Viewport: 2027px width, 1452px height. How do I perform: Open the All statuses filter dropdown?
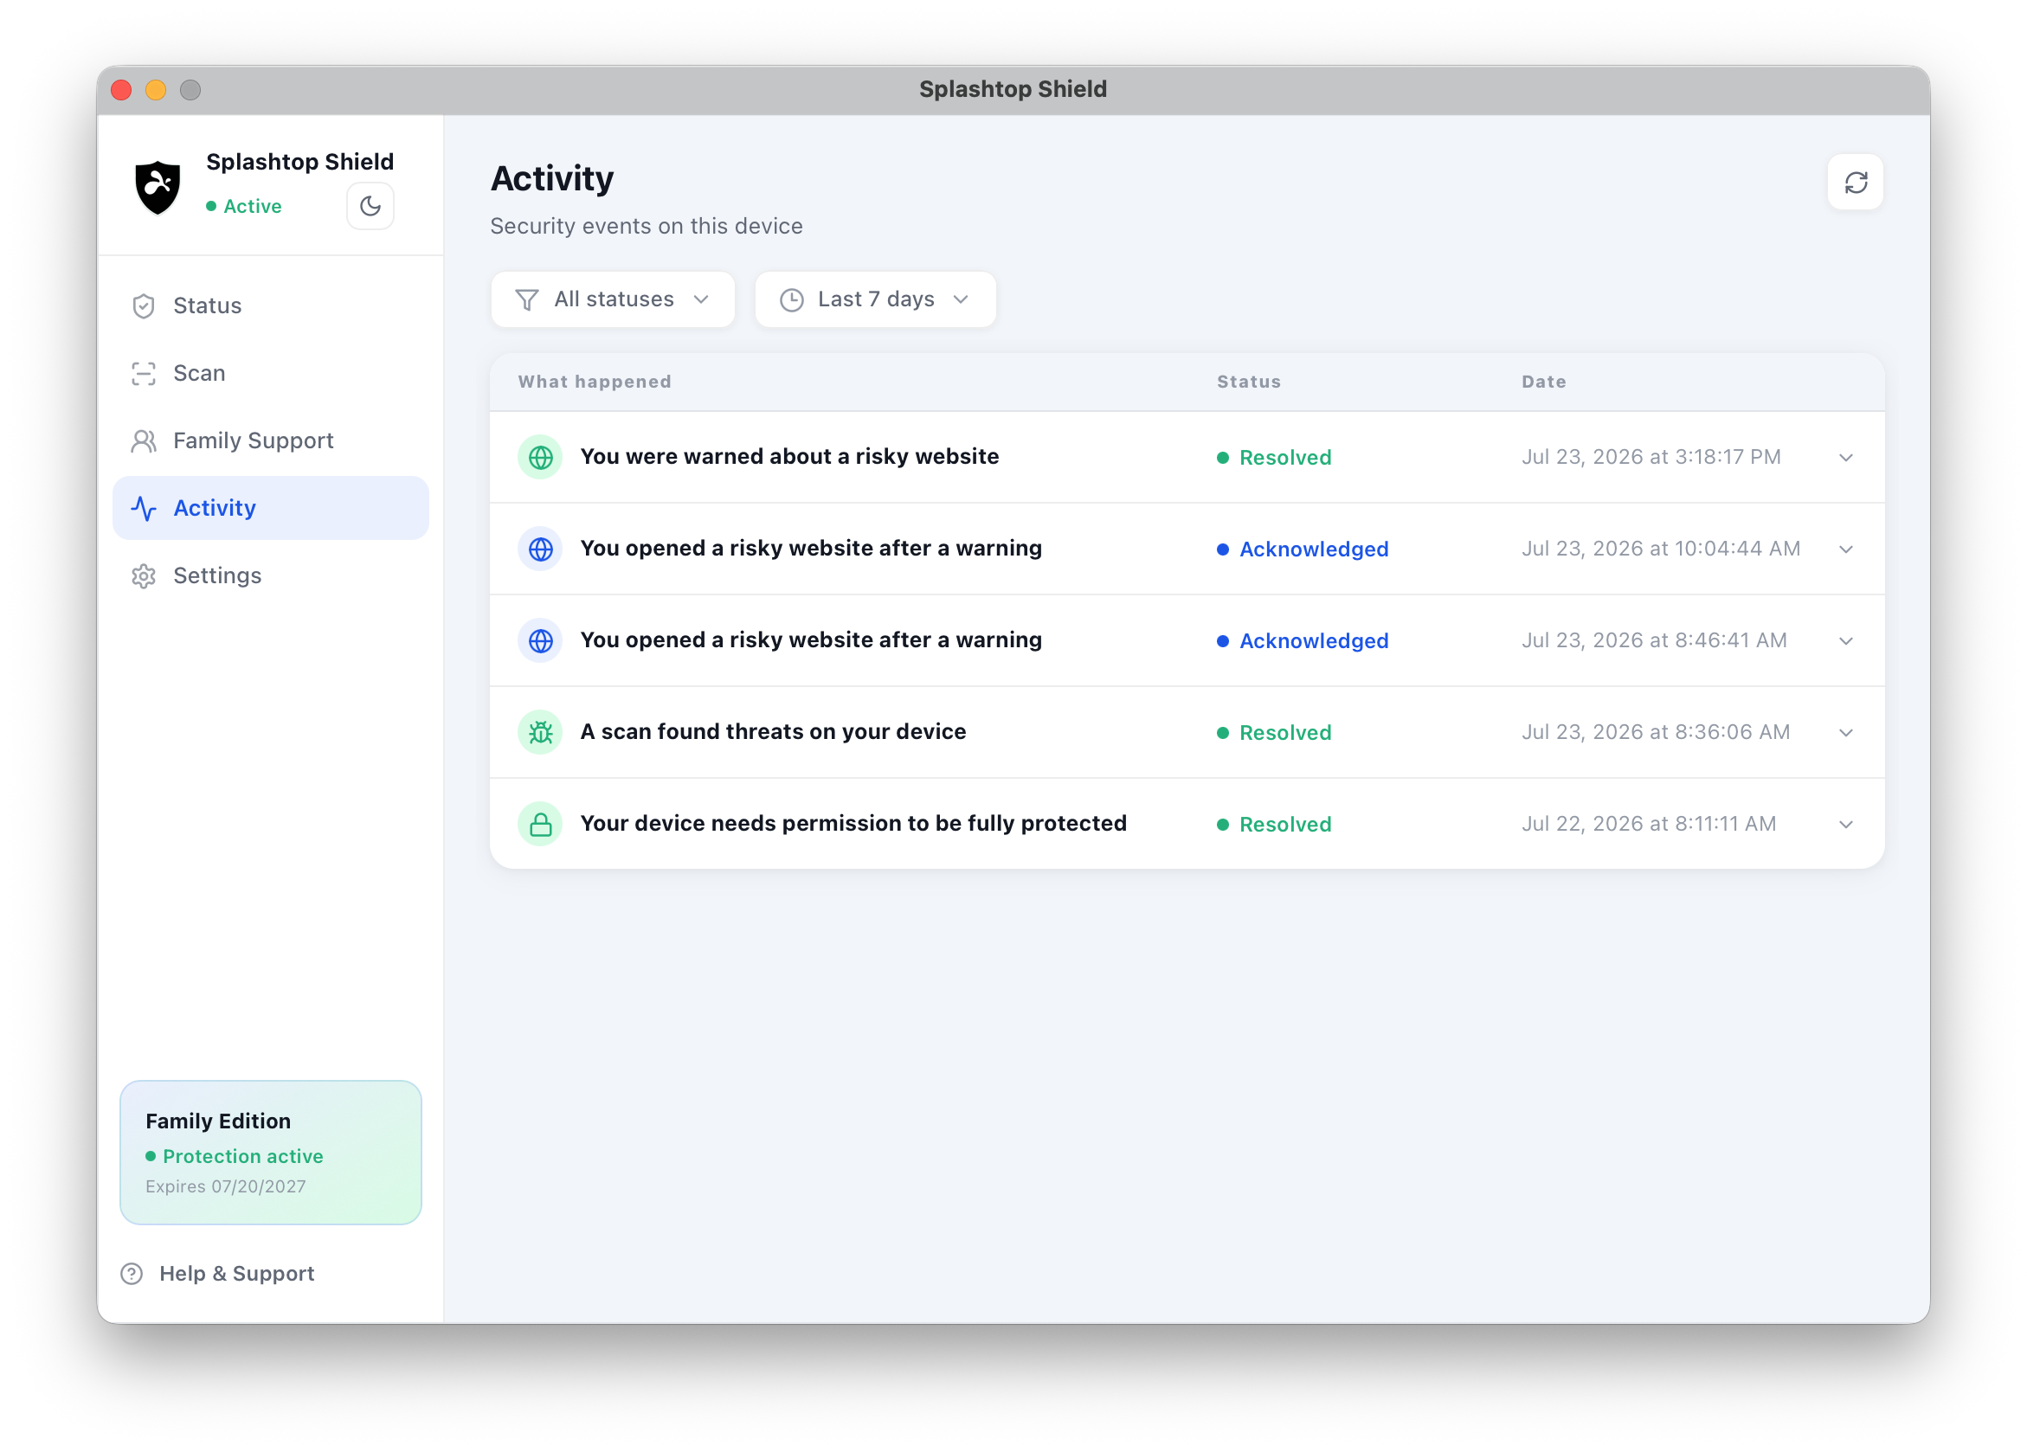click(x=613, y=299)
